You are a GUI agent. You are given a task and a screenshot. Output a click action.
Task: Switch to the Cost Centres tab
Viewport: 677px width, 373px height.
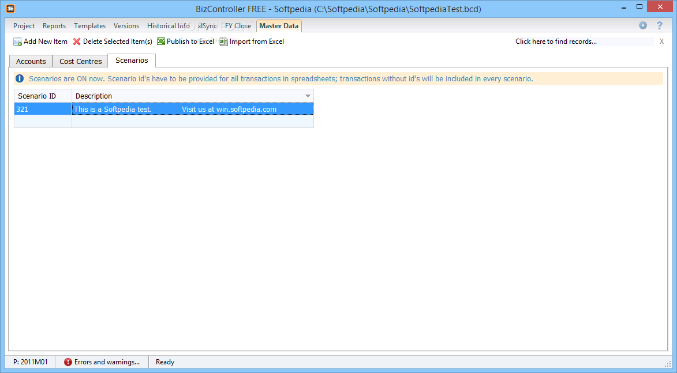click(80, 61)
